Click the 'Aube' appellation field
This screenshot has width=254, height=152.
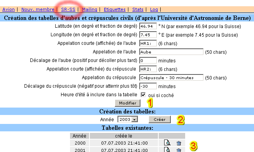click(x=171, y=52)
